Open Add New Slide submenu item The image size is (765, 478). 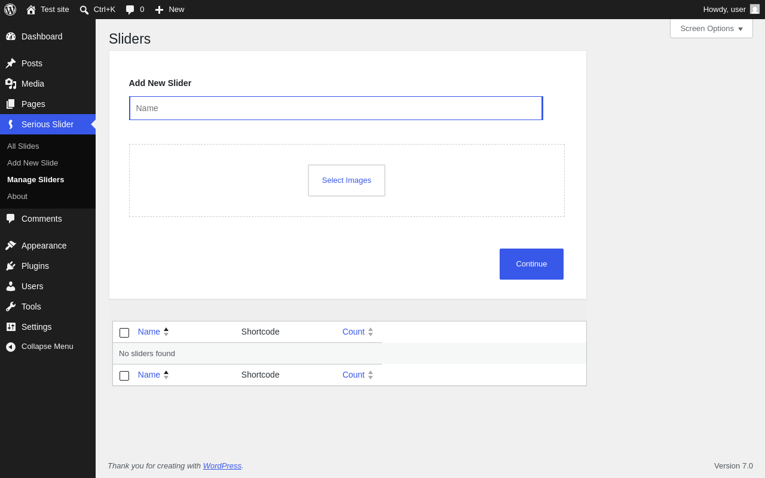[48, 163]
